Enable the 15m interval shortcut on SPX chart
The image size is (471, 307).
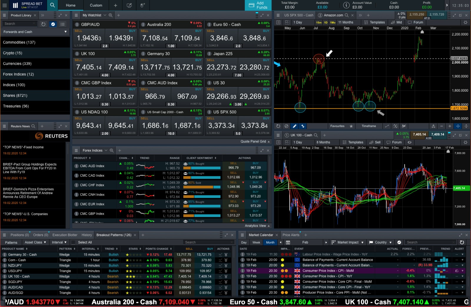(319, 23)
